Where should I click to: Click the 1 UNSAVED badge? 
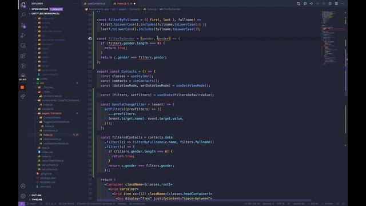(56, 9)
